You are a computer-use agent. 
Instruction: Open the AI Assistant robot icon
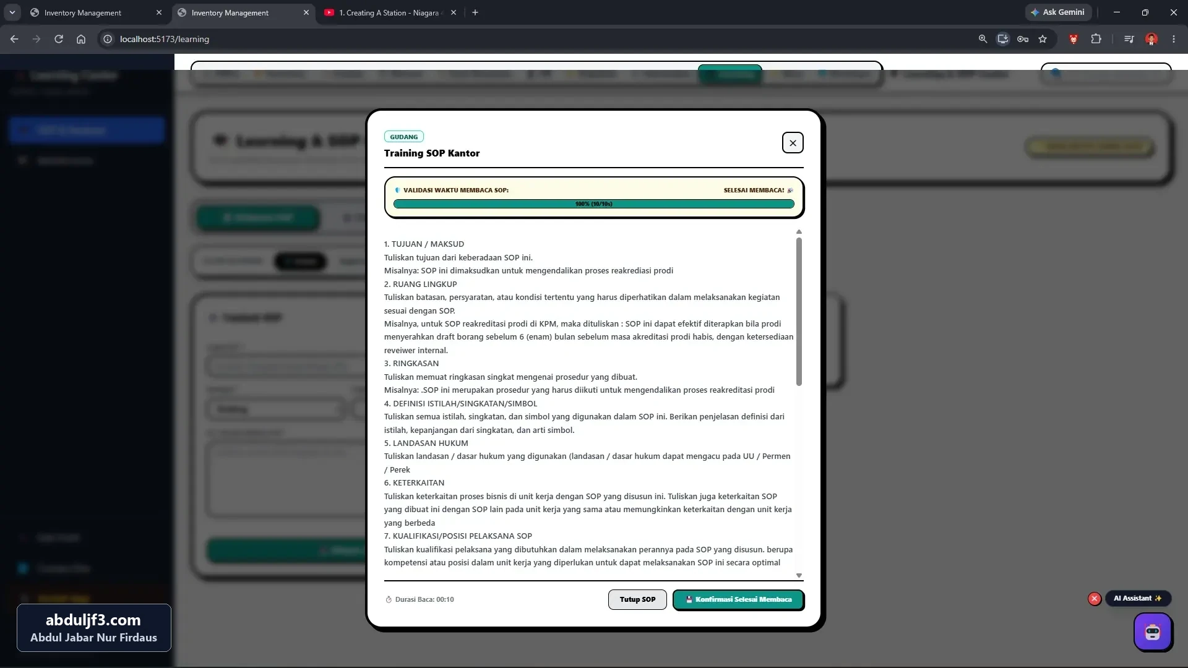pos(1152,632)
